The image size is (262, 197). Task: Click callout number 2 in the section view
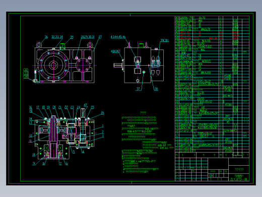(x=103, y=132)
